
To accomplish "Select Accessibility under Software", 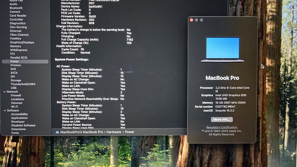I will (19, 114).
